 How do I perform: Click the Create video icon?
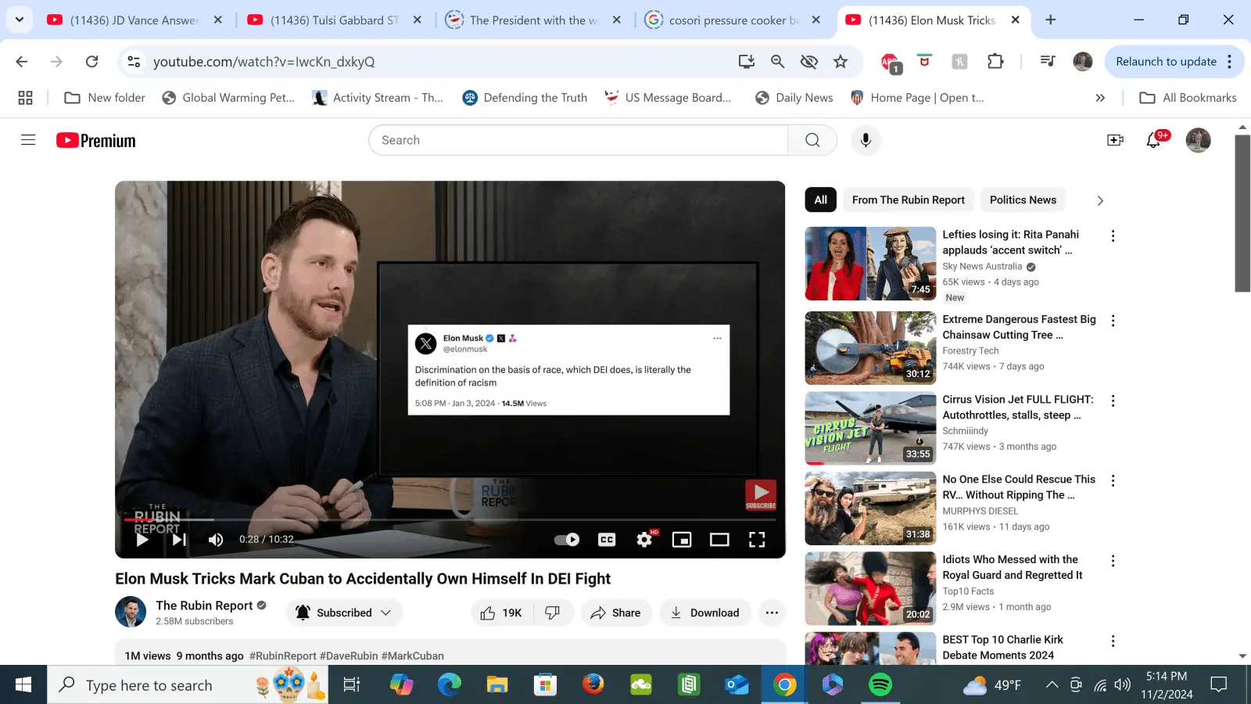pos(1115,140)
